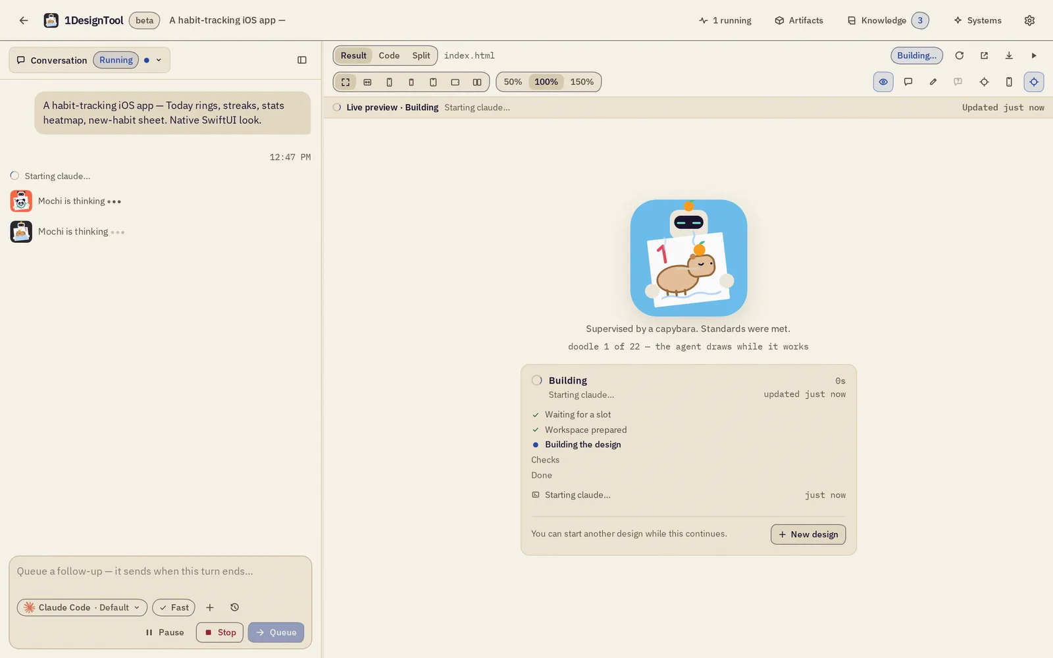
Task: Reload the preview
Action: 960,56
